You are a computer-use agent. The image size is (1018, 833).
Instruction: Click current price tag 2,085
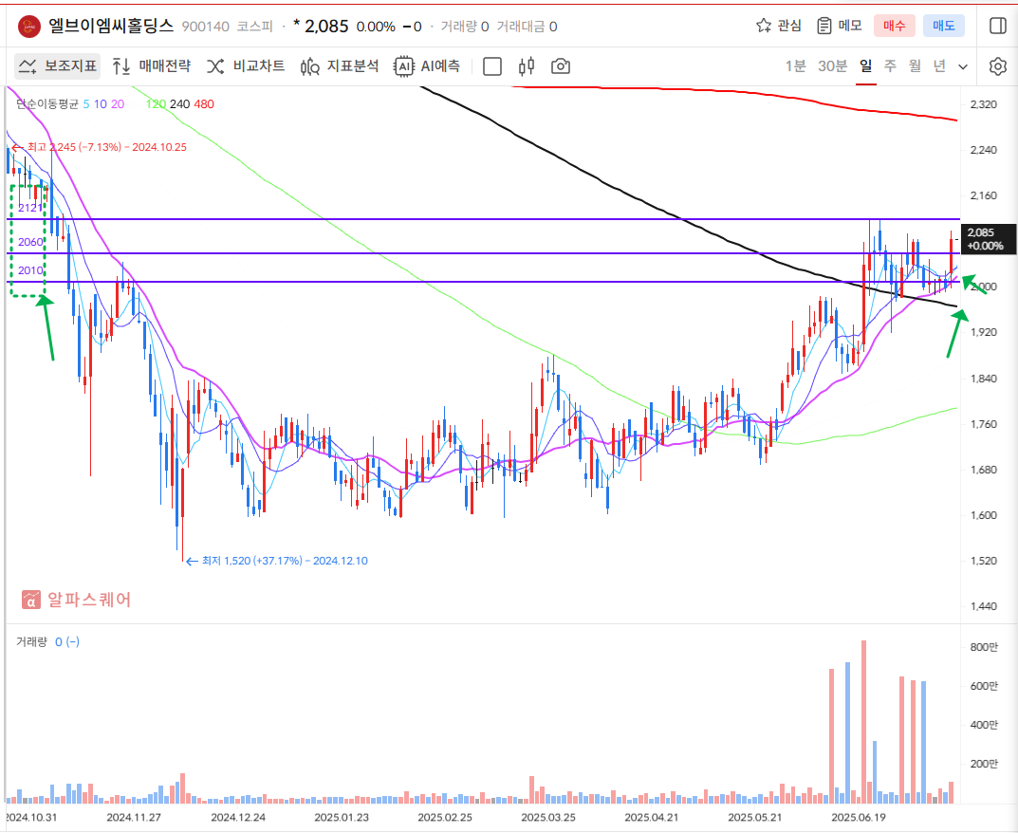[989, 239]
